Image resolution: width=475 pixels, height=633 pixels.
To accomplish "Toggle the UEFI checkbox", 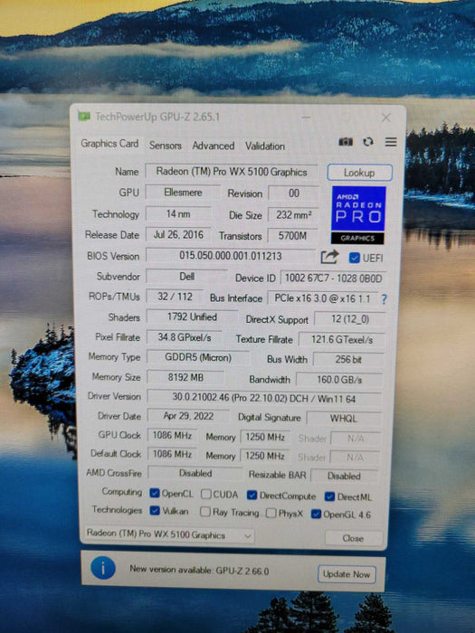I will 355,258.
